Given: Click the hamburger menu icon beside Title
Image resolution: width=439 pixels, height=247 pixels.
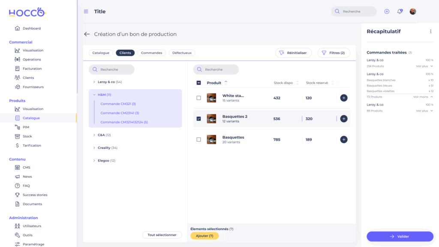Looking at the screenshot, I should coord(86,12).
